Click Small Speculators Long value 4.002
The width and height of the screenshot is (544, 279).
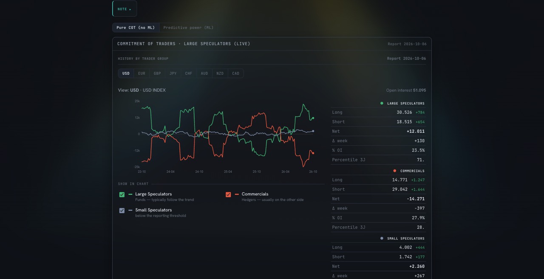(406, 248)
